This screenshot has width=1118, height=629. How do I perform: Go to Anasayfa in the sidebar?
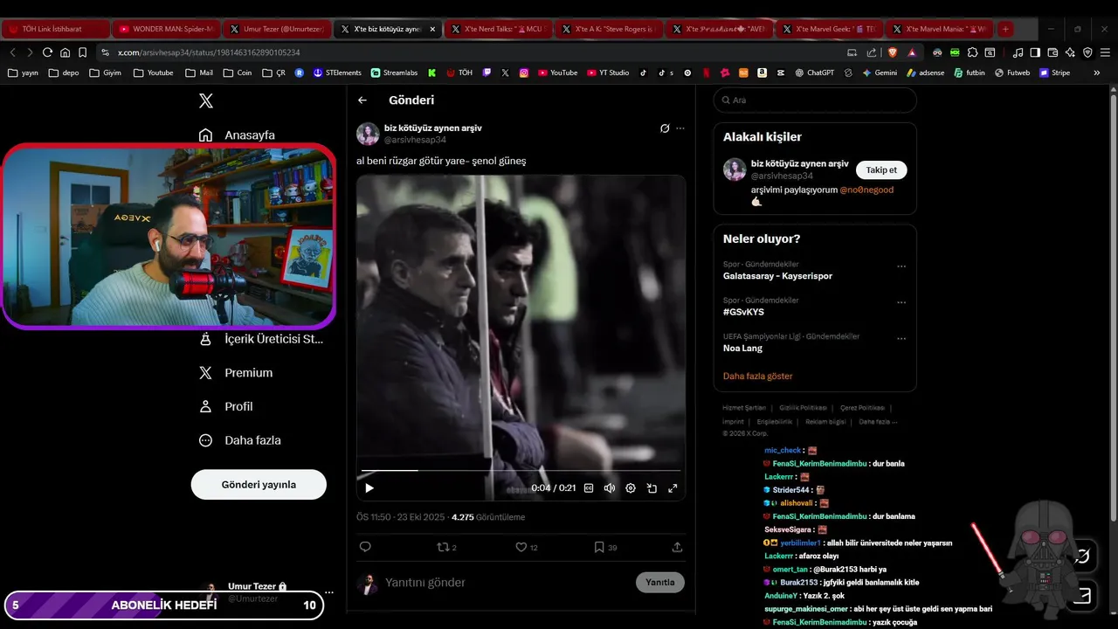pos(237,135)
